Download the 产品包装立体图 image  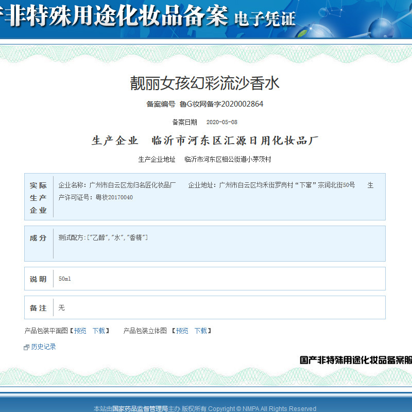pyautogui.click(x=200, y=331)
